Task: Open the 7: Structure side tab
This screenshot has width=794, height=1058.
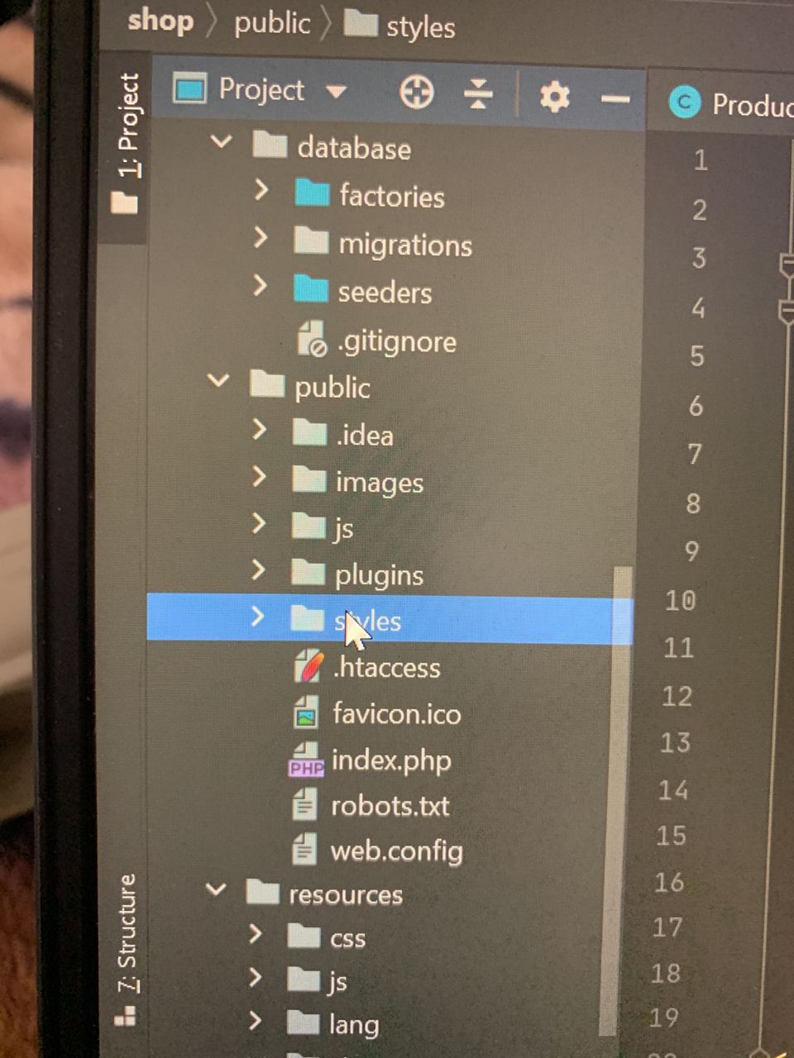Action: coord(127,951)
